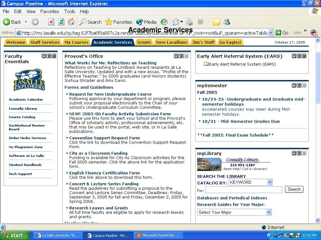Remove the Faculty Essentials channel

click(x=54, y=56)
